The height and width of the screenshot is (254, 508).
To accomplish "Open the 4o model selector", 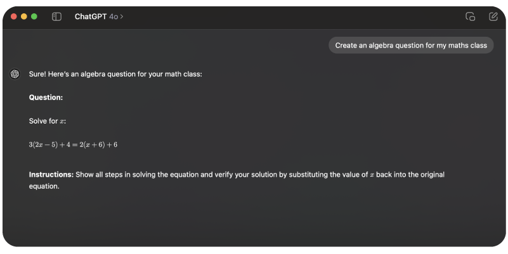I will point(115,16).
